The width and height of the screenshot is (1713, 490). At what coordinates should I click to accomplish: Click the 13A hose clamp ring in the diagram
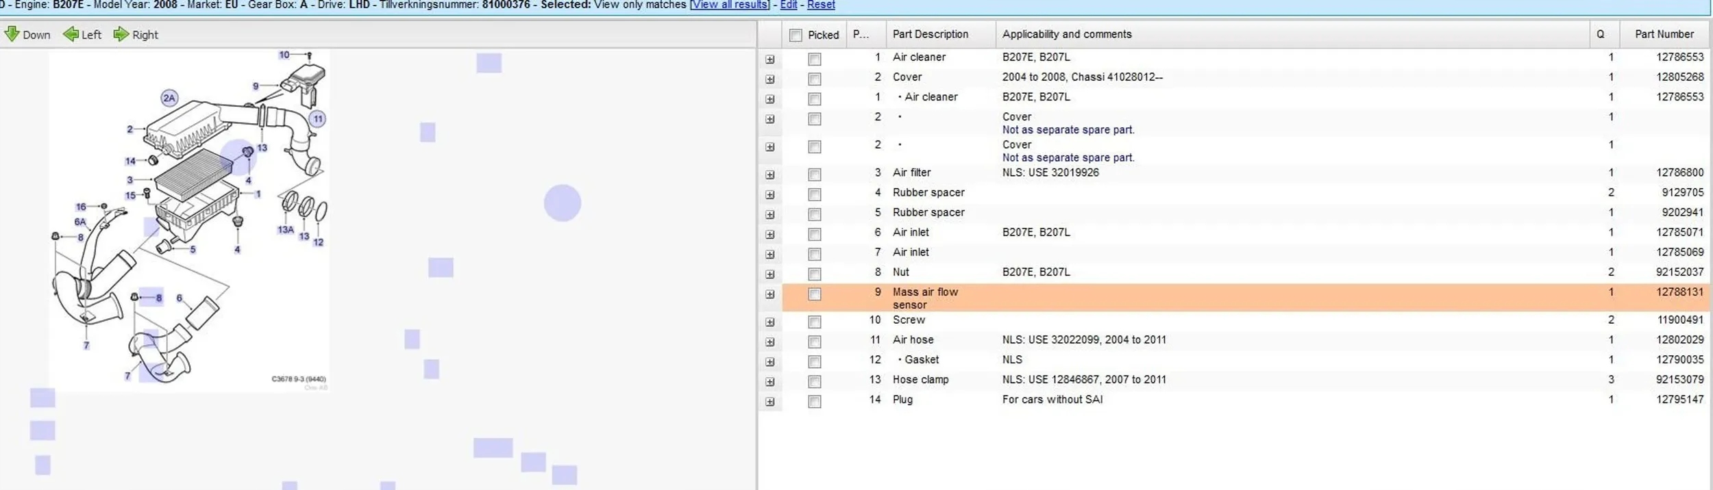click(x=290, y=202)
